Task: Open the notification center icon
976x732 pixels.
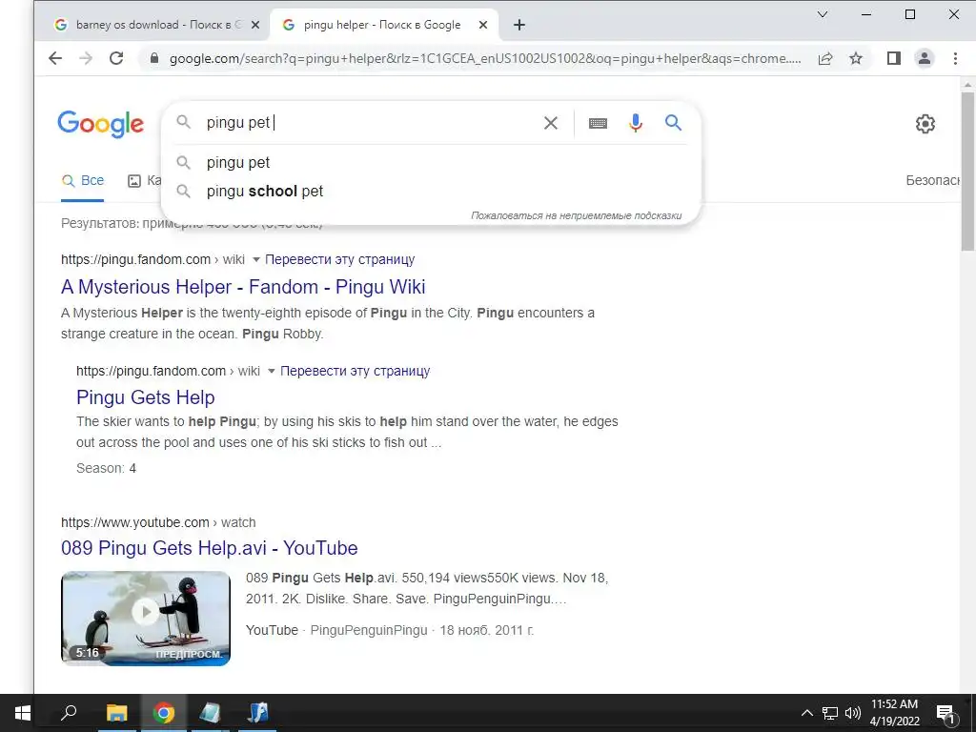Action: pyautogui.click(x=945, y=713)
